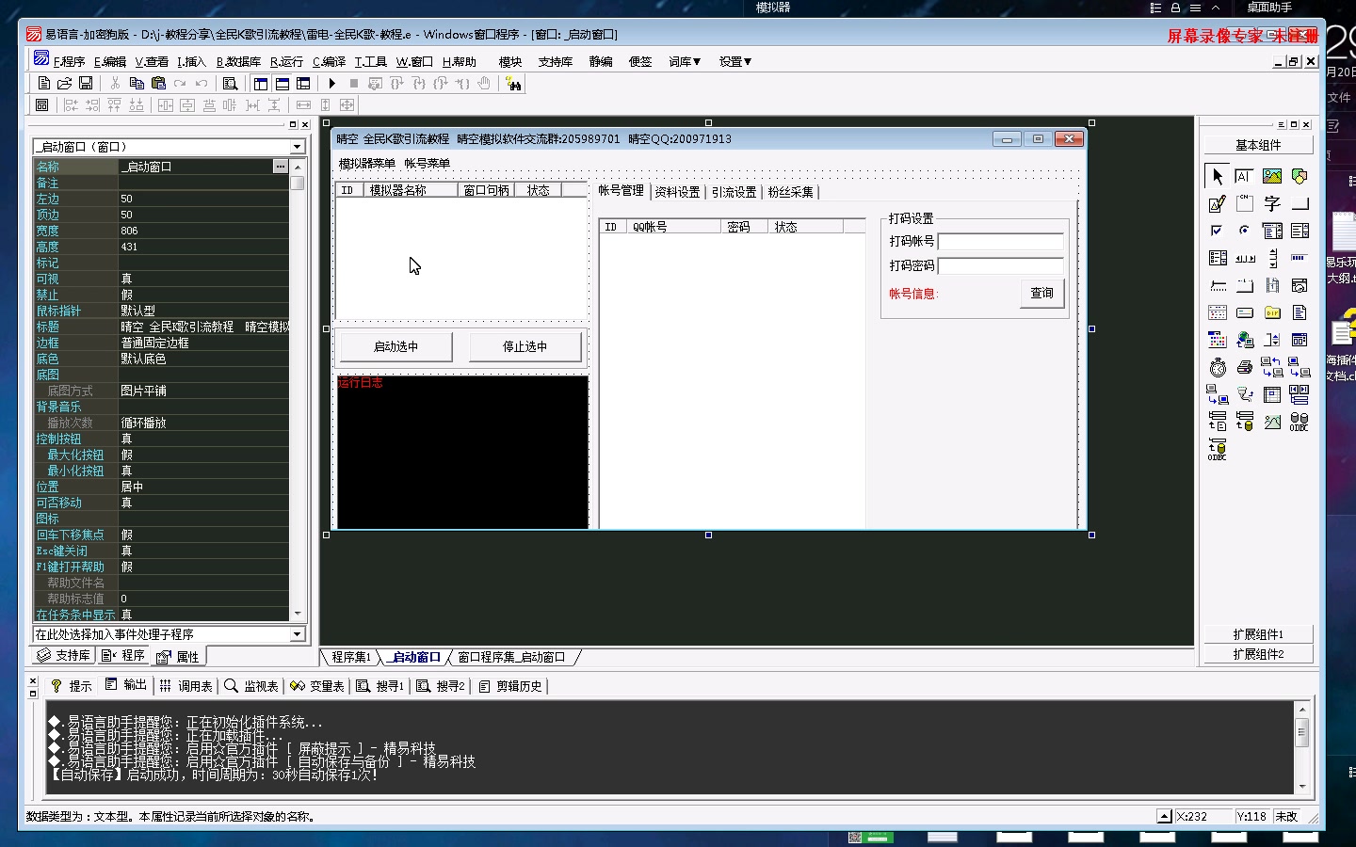This screenshot has width=1356, height=847.
Task: Click the 打码帐号 input field
Action: click(x=1001, y=241)
